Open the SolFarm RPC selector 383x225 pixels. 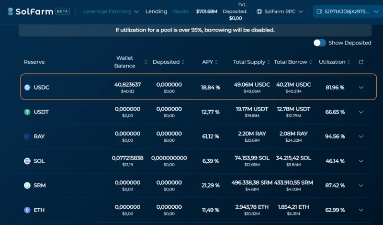pyautogui.click(x=280, y=11)
